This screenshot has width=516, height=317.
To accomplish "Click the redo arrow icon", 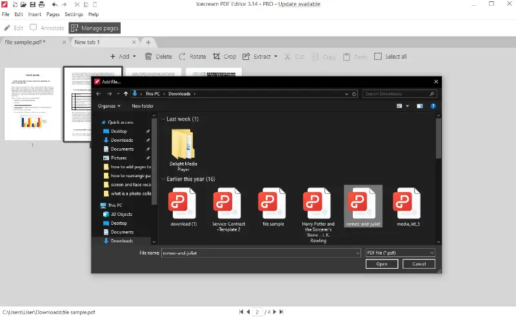I will pyautogui.click(x=64, y=5).
